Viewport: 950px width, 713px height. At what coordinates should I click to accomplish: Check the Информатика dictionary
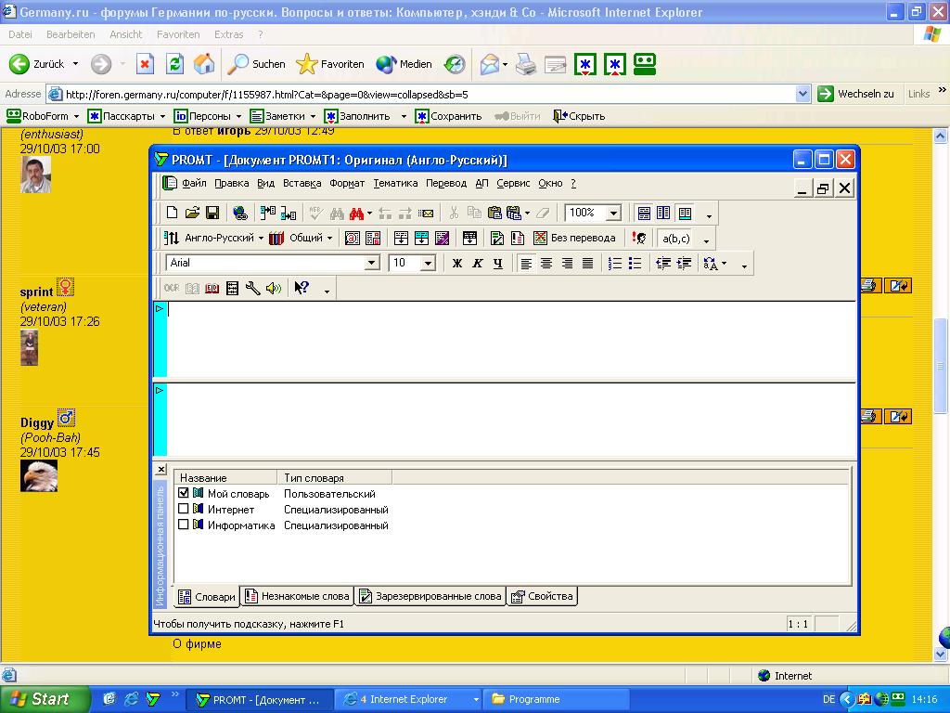(x=183, y=525)
